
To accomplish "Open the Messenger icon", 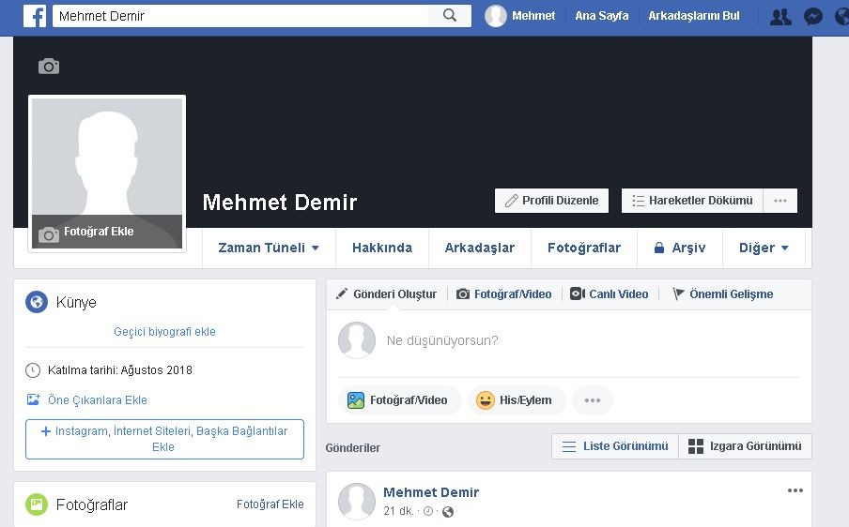I will tap(812, 17).
